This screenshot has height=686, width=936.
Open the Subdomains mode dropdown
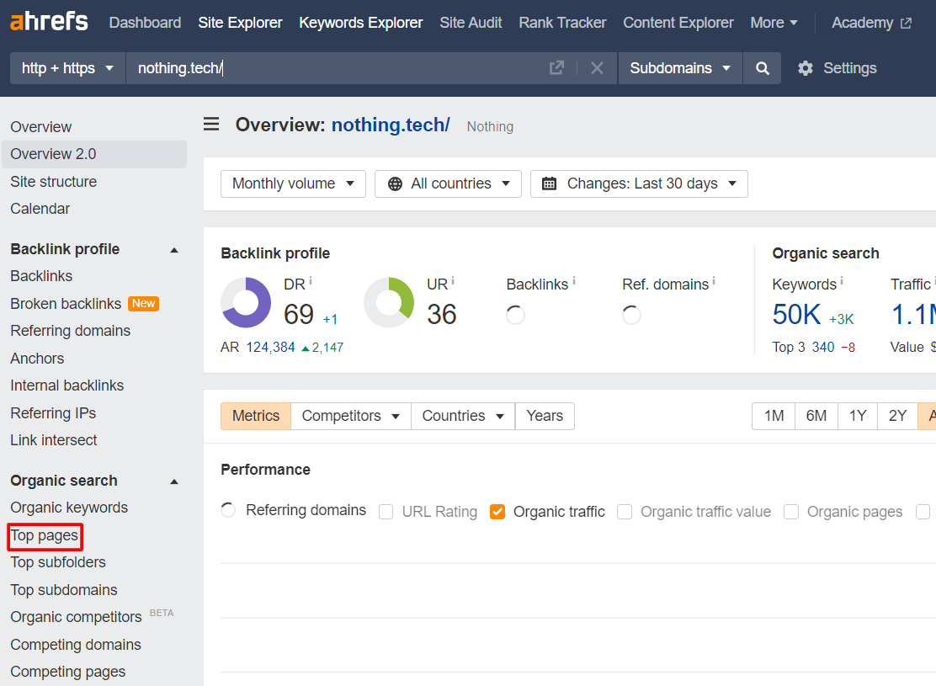(680, 68)
